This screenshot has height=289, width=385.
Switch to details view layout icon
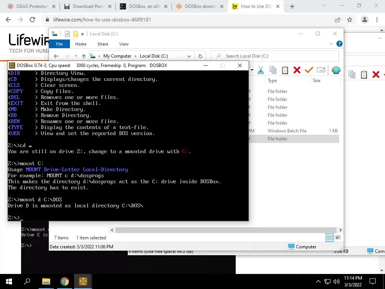pos(329,237)
